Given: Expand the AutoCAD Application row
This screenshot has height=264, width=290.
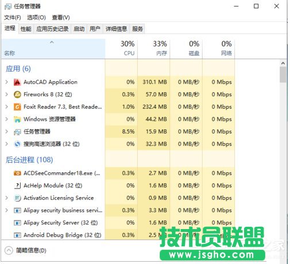Looking at the screenshot, I should click(7, 82).
